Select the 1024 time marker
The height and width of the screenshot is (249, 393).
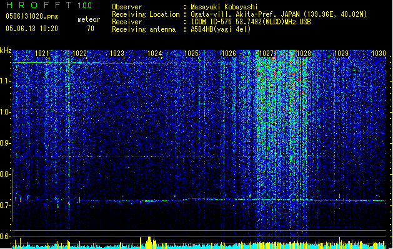(x=155, y=54)
